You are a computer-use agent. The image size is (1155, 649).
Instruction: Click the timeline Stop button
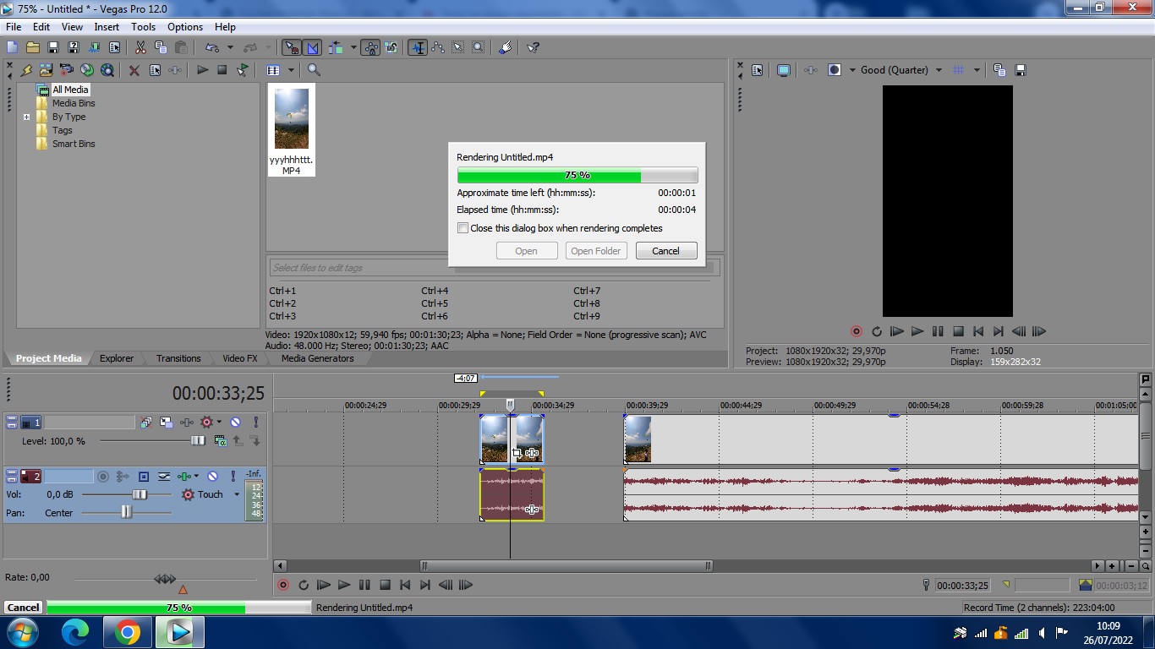[385, 585]
